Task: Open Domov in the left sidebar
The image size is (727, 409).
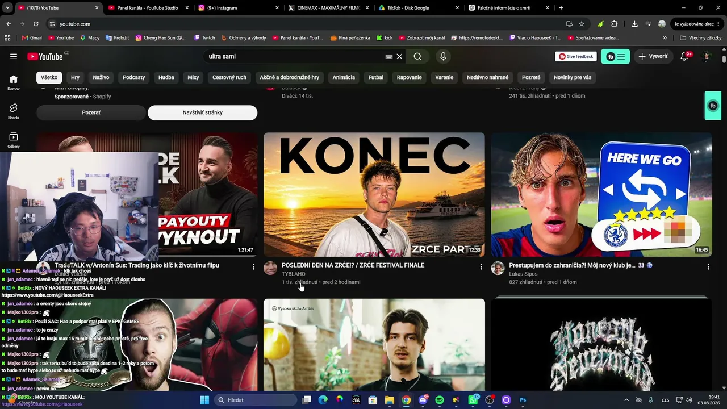Action: (x=14, y=82)
